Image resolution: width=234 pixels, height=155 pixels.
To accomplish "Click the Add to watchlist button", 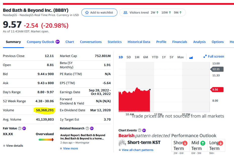I will pos(99,13).
